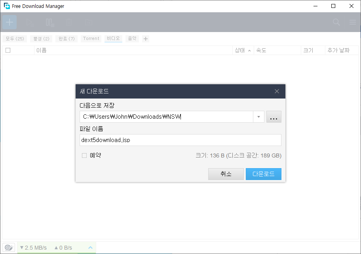Add a new tag with the plus tab
361x254 pixels.
[x=146, y=39]
